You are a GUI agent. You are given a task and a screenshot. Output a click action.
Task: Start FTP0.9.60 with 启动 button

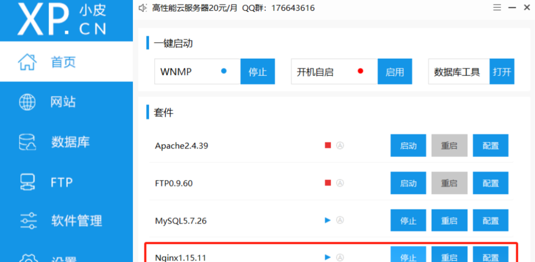408,183
